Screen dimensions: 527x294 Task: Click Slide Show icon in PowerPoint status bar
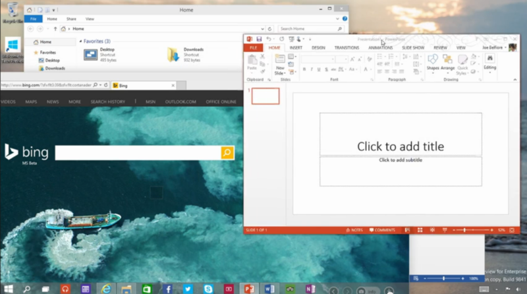coord(445,230)
